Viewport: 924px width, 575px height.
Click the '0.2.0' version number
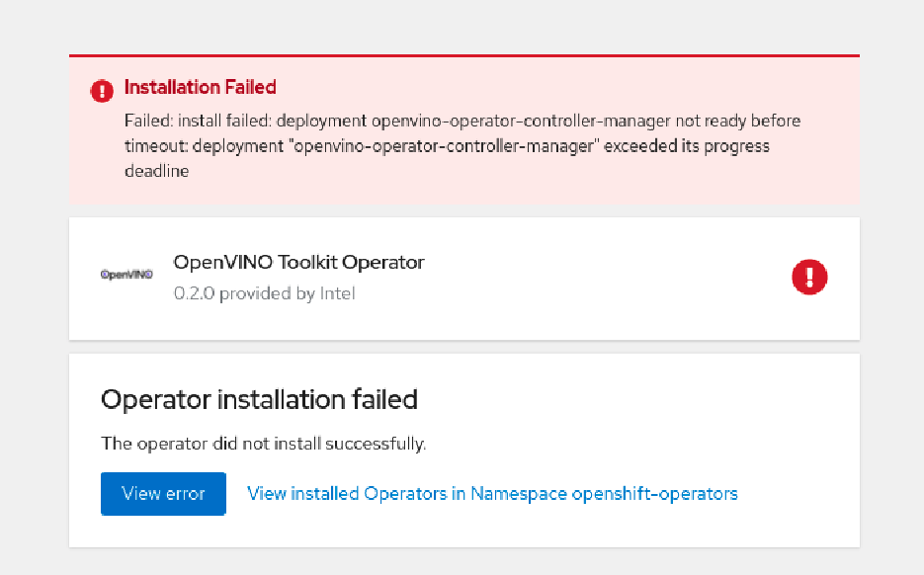point(194,293)
